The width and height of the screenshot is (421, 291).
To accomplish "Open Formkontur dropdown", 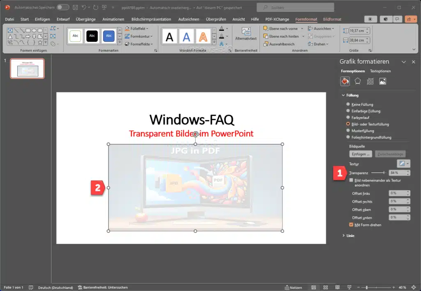I will (139, 36).
